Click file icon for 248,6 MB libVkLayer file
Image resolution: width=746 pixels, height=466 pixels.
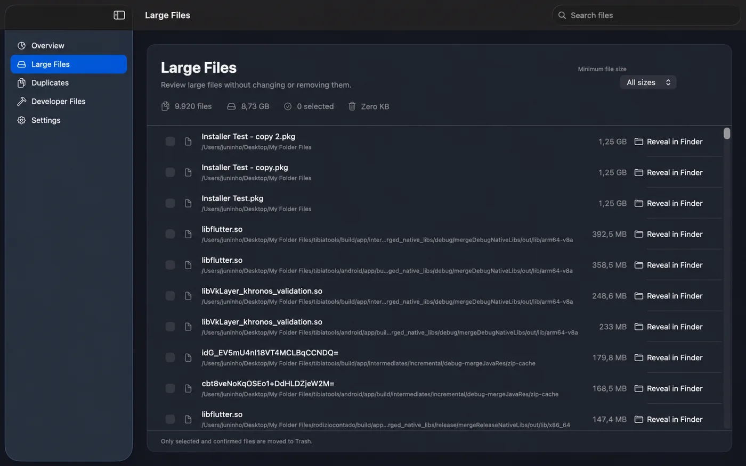[x=188, y=296]
